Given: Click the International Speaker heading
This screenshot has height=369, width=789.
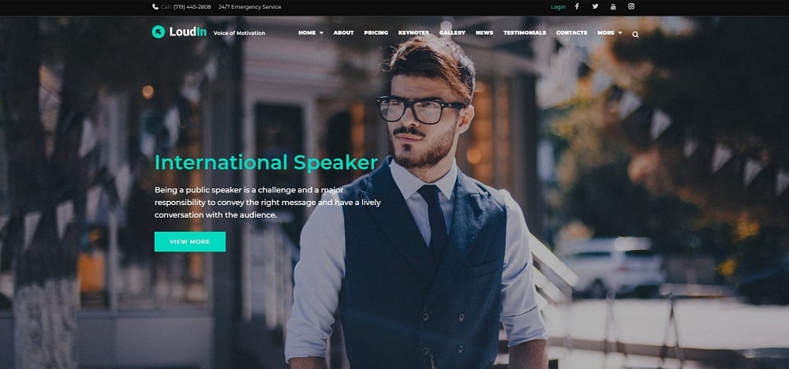Looking at the screenshot, I should tap(266, 163).
